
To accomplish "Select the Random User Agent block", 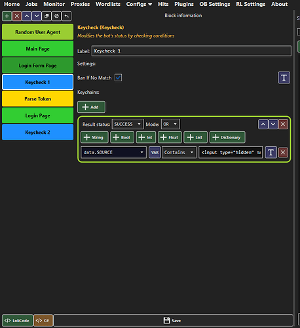I will (37, 32).
